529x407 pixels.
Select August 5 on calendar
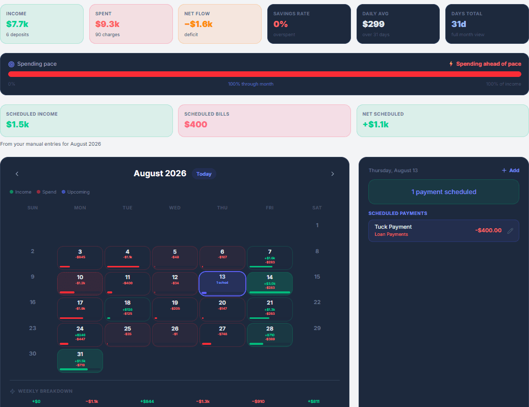coord(175,258)
